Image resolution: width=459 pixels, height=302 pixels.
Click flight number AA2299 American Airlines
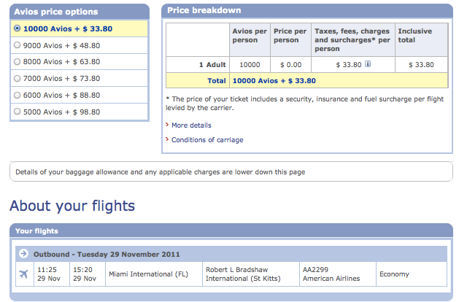coord(331,274)
